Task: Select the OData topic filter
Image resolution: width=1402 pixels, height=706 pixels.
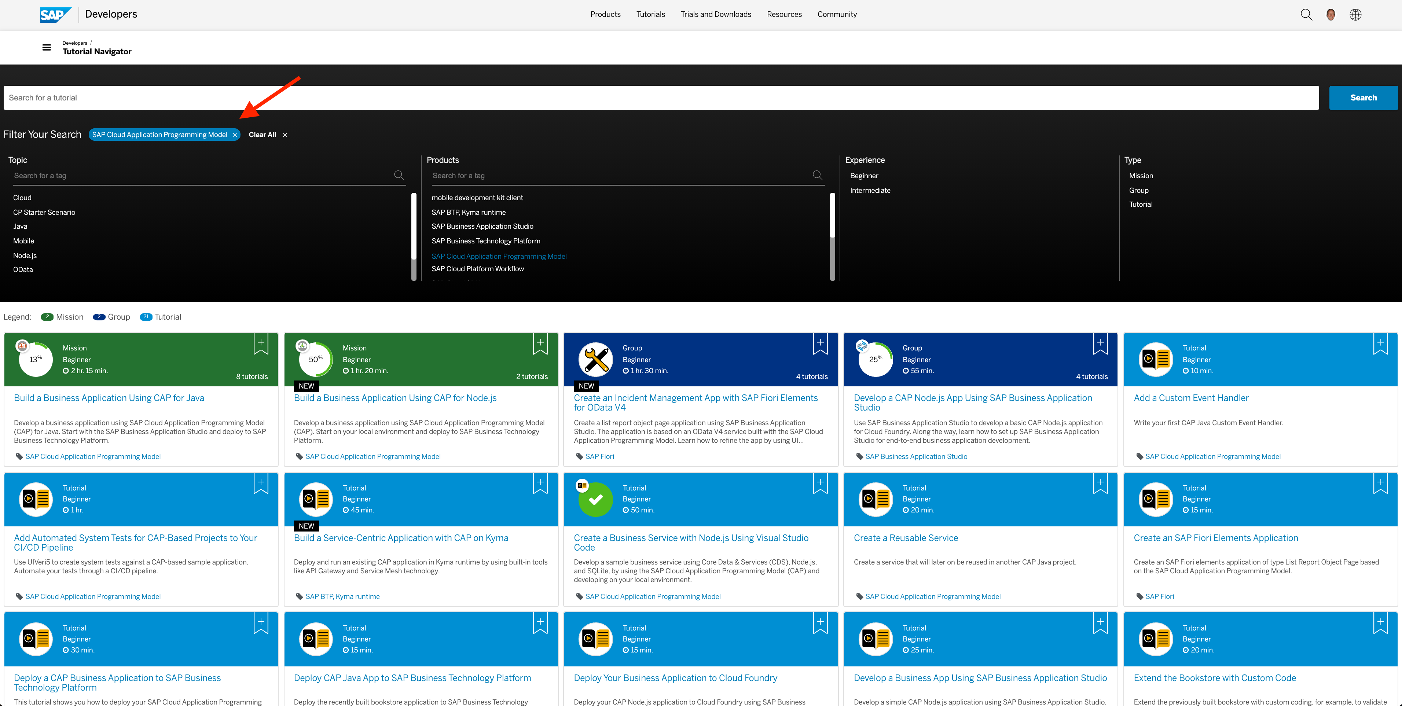Action: point(23,270)
